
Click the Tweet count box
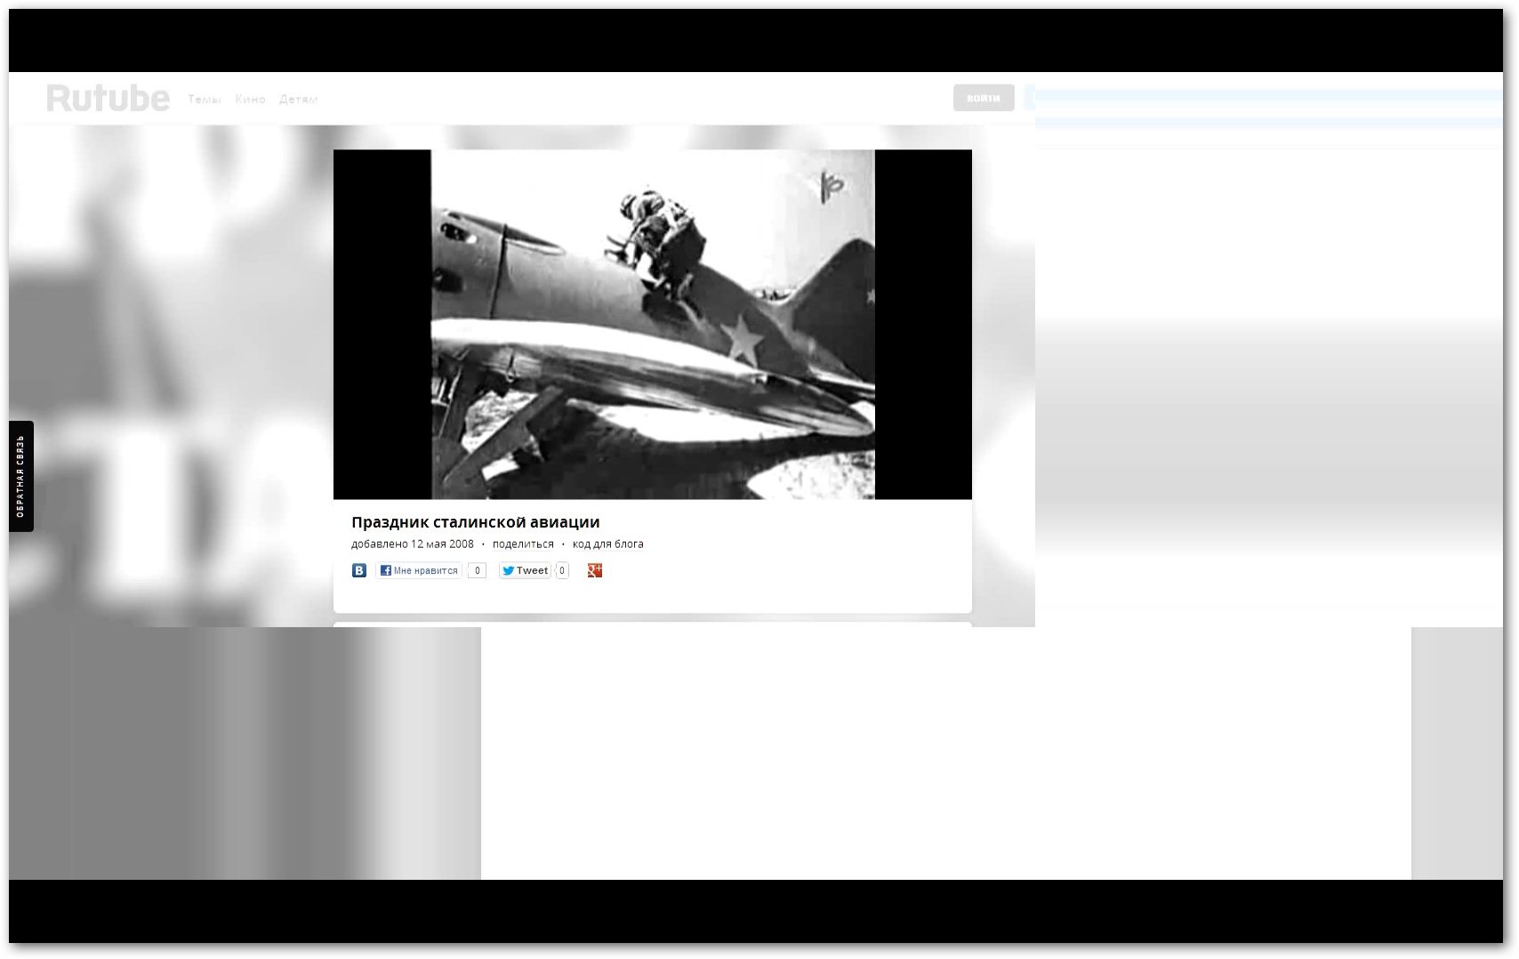click(x=562, y=570)
